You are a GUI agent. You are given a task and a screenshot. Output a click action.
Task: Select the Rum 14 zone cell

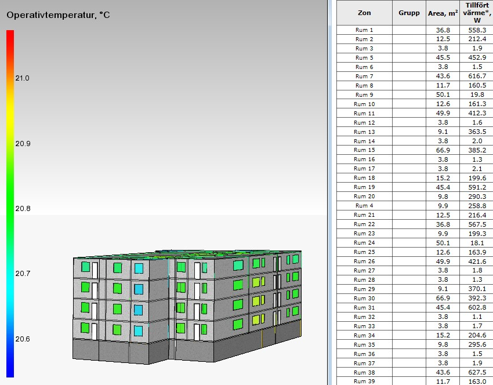tap(364, 141)
